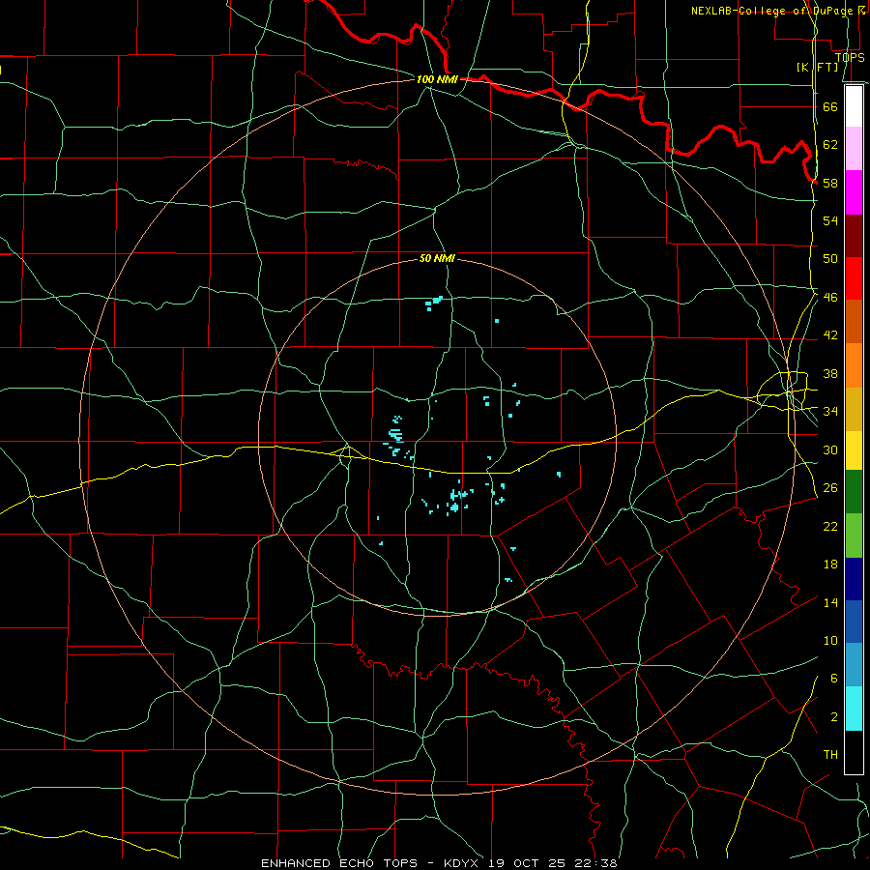Select the medium blue legend swatch
The width and height of the screenshot is (870, 870).
click(x=854, y=622)
